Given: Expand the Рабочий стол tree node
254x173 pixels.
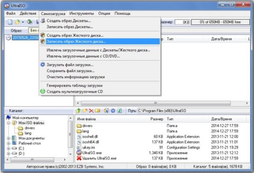Looking at the screenshot, I should 9,143.
